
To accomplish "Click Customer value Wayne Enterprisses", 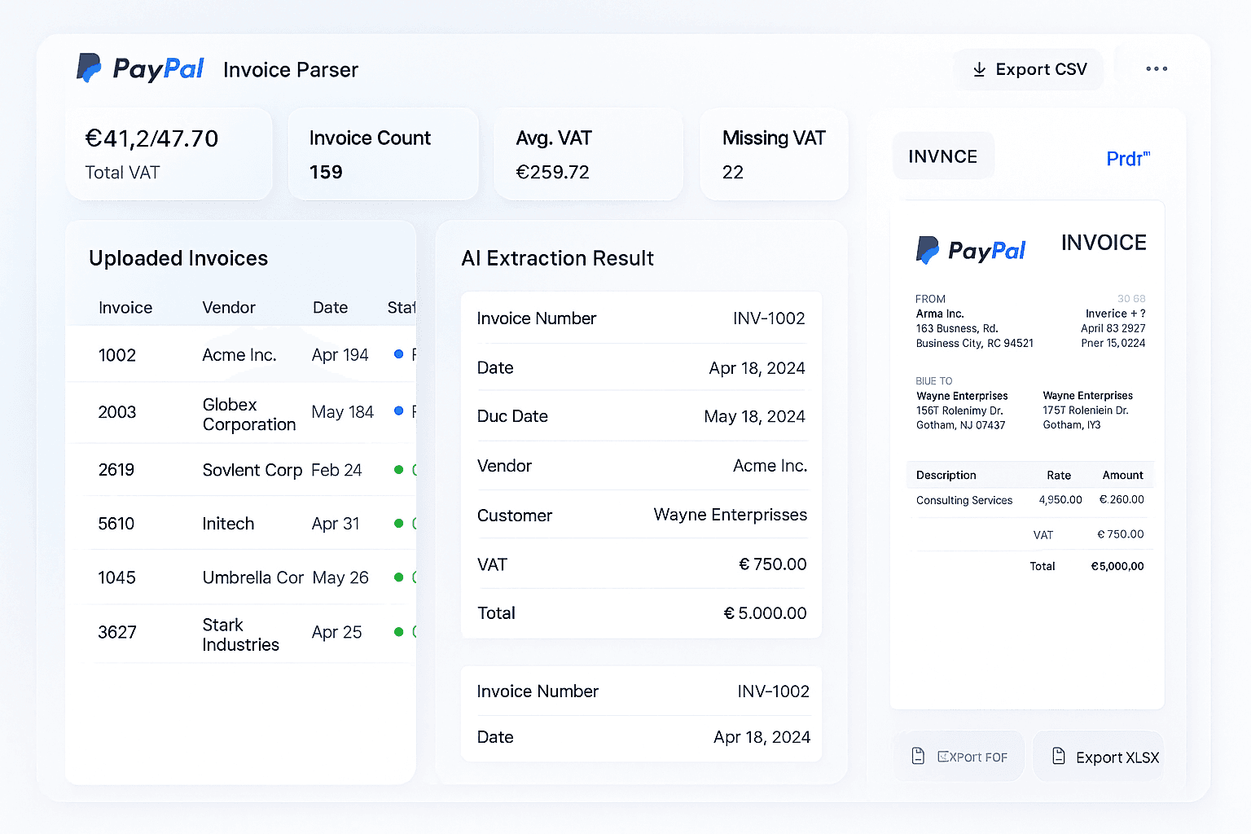I will pos(730,515).
